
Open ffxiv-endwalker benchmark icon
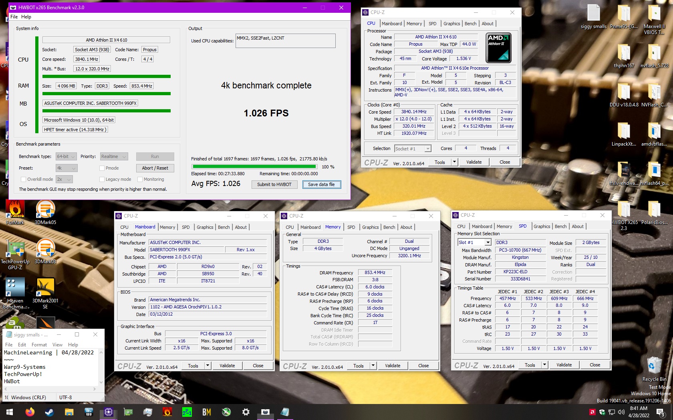click(x=624, y=174)
